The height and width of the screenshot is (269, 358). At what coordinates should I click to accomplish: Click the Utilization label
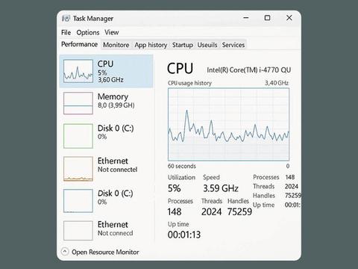pyautogui.click(x=181, y=177)
